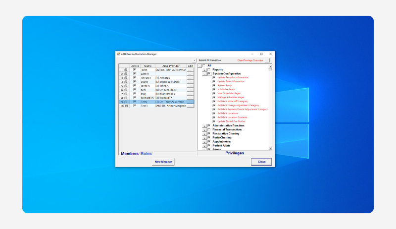Click the Expand All Categories button
The image size is (396, 229).
(x=194, y=60)
